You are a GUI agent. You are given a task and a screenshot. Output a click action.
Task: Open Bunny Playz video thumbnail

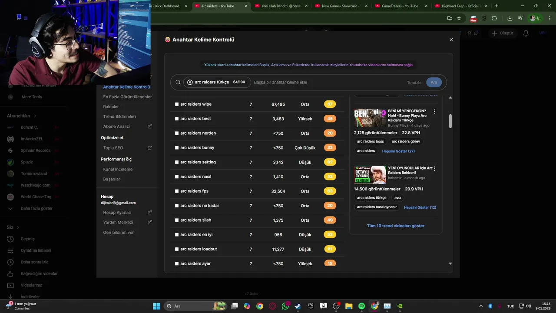370,118
